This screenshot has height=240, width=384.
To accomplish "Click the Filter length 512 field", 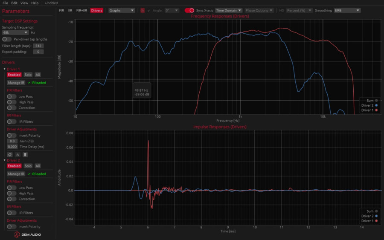I will pos(38,46).
